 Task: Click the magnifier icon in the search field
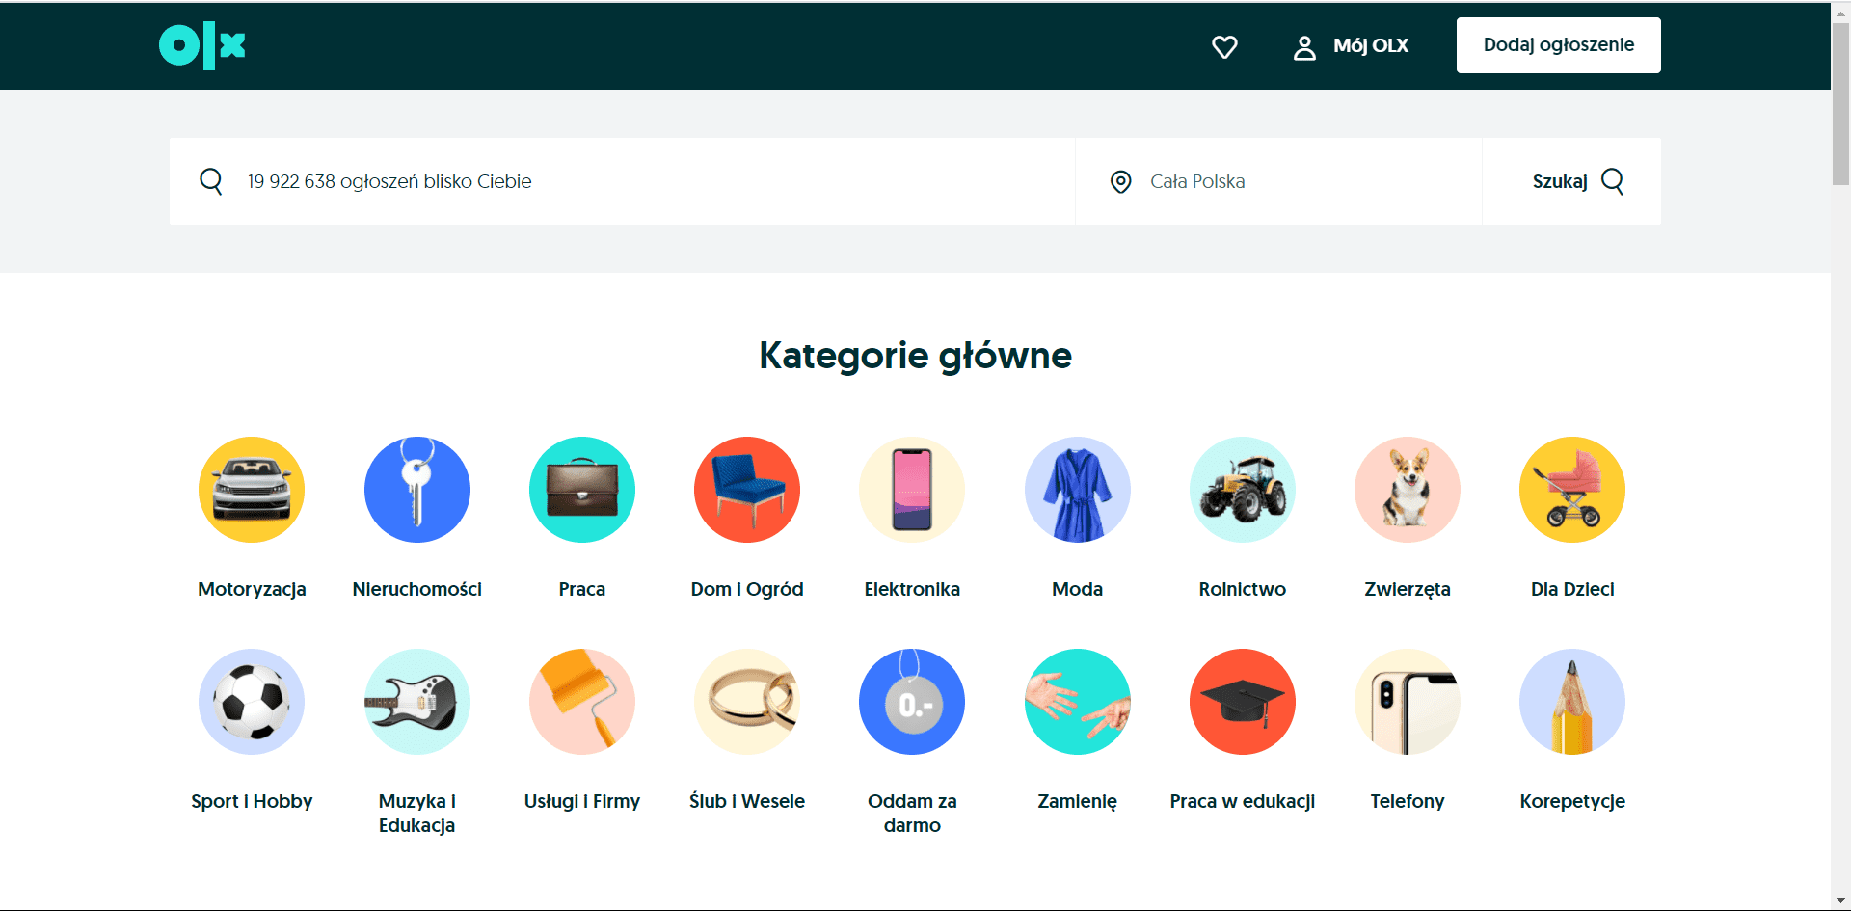[x=211, y=180]
